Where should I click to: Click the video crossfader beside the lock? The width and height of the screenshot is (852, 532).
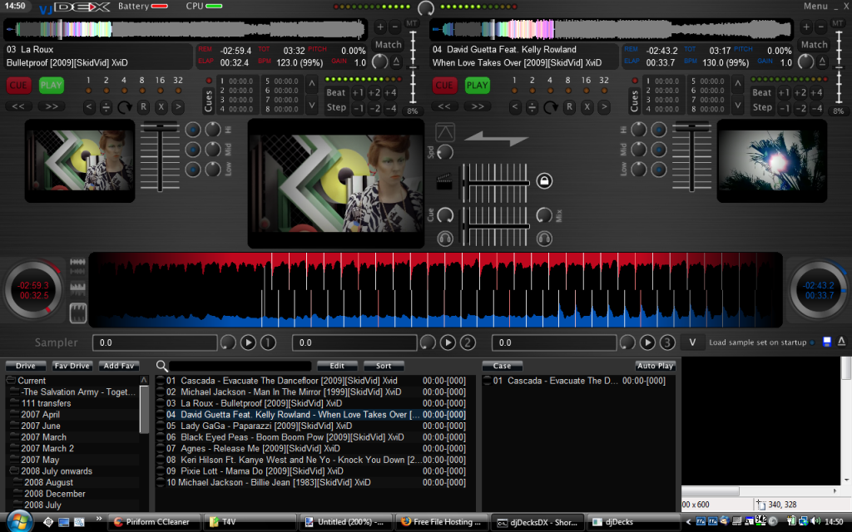(496, 182)
